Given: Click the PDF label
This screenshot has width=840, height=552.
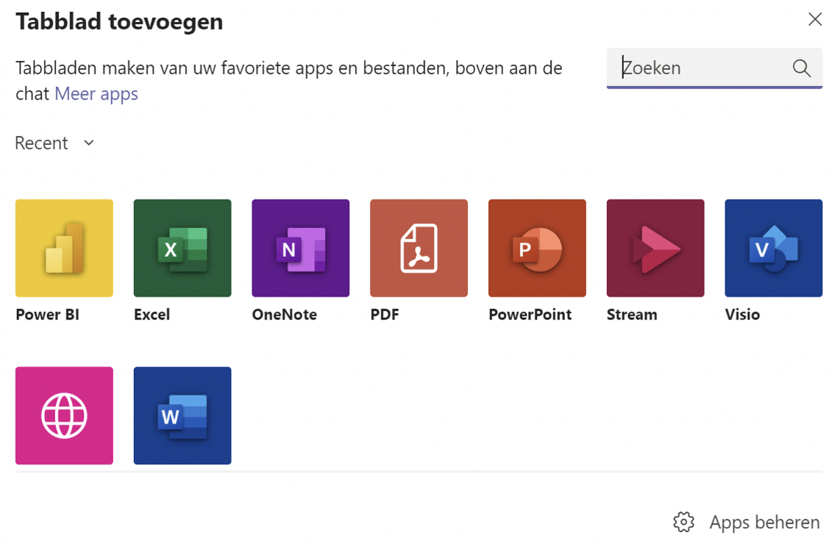Looking at the screenshot, I should click(x=385, y=314).
